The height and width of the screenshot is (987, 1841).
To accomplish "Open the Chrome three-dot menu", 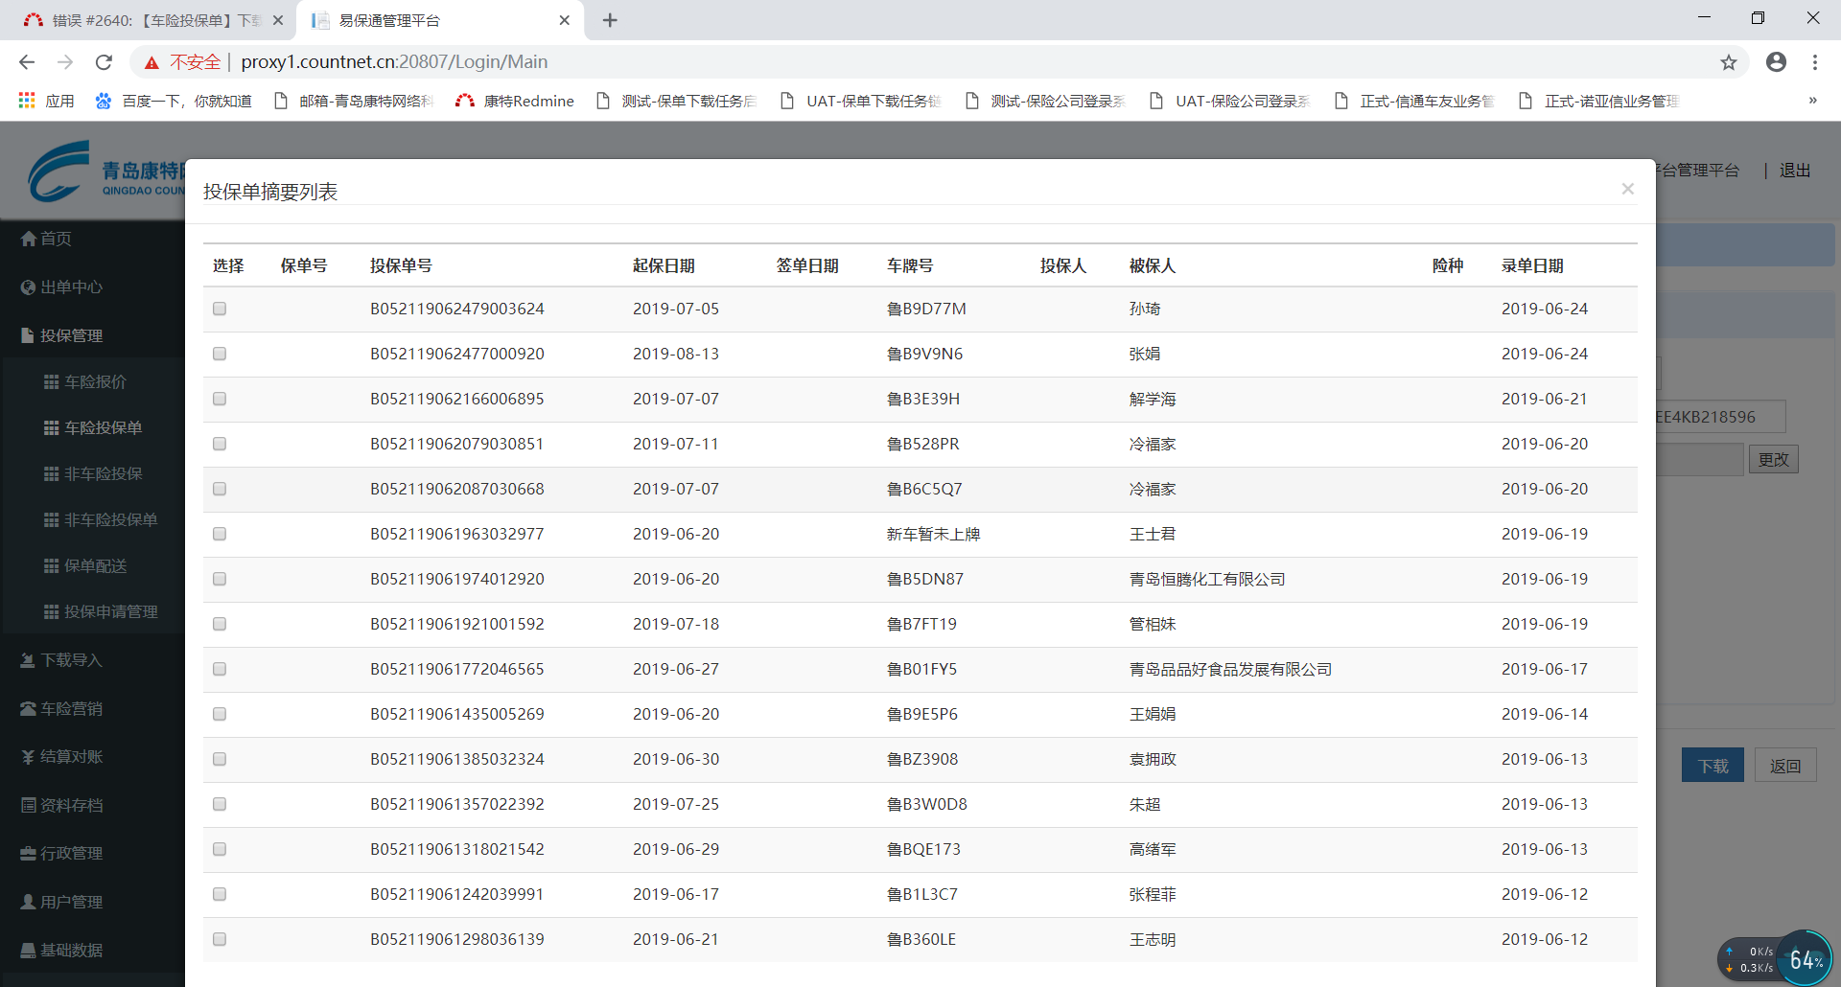I will pyautogui.click(x=1814, y=62).
